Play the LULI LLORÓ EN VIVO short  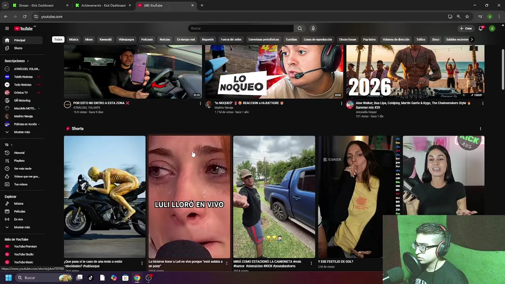tap(189, 197)
